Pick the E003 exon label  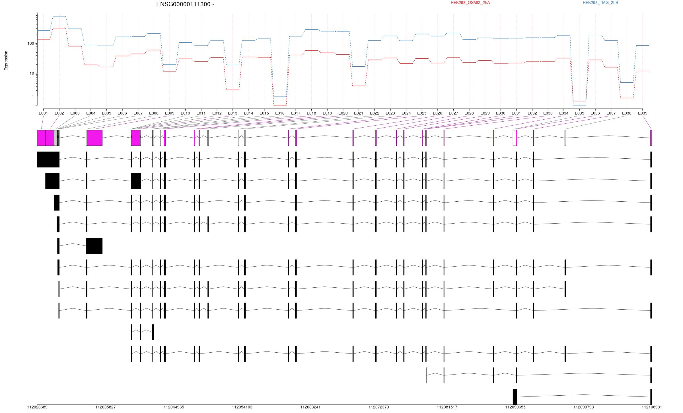75,113
